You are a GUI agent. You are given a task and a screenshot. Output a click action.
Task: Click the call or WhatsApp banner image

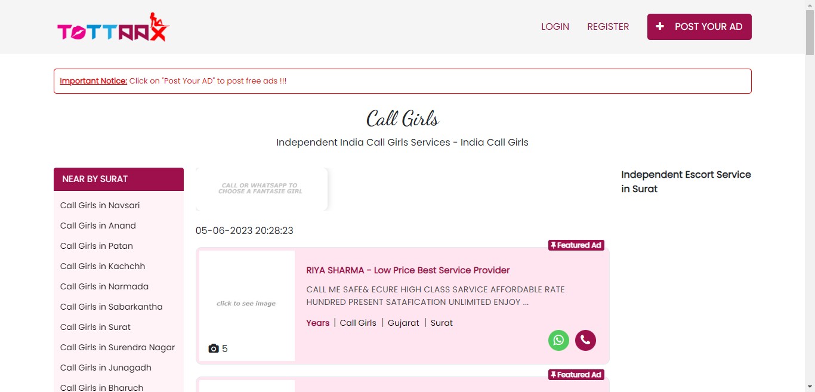tap(261, 189)
